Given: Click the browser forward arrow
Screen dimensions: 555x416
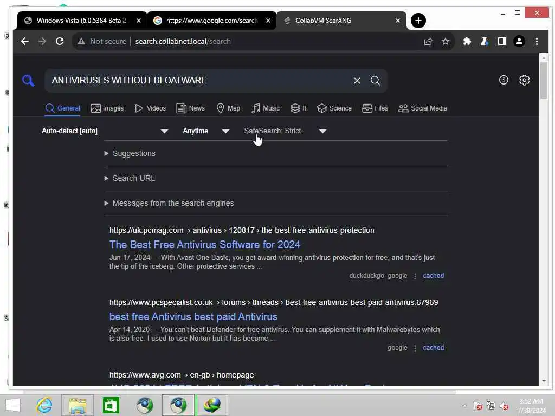Looking at the screenshot, I should [42, 41].
